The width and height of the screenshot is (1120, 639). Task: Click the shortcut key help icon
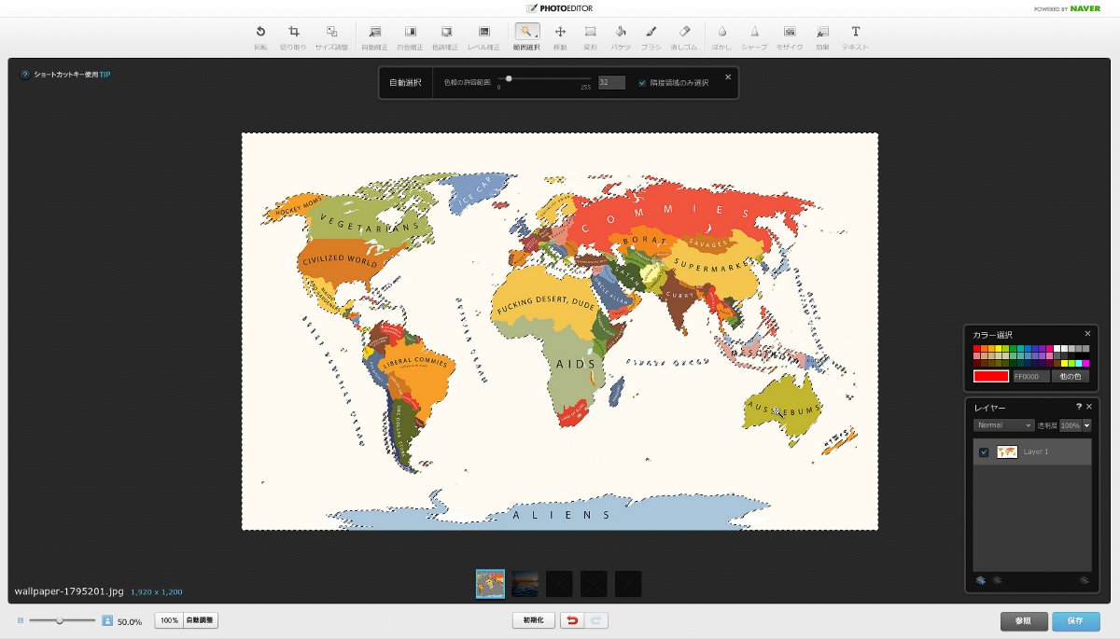(x=25, y=75)
